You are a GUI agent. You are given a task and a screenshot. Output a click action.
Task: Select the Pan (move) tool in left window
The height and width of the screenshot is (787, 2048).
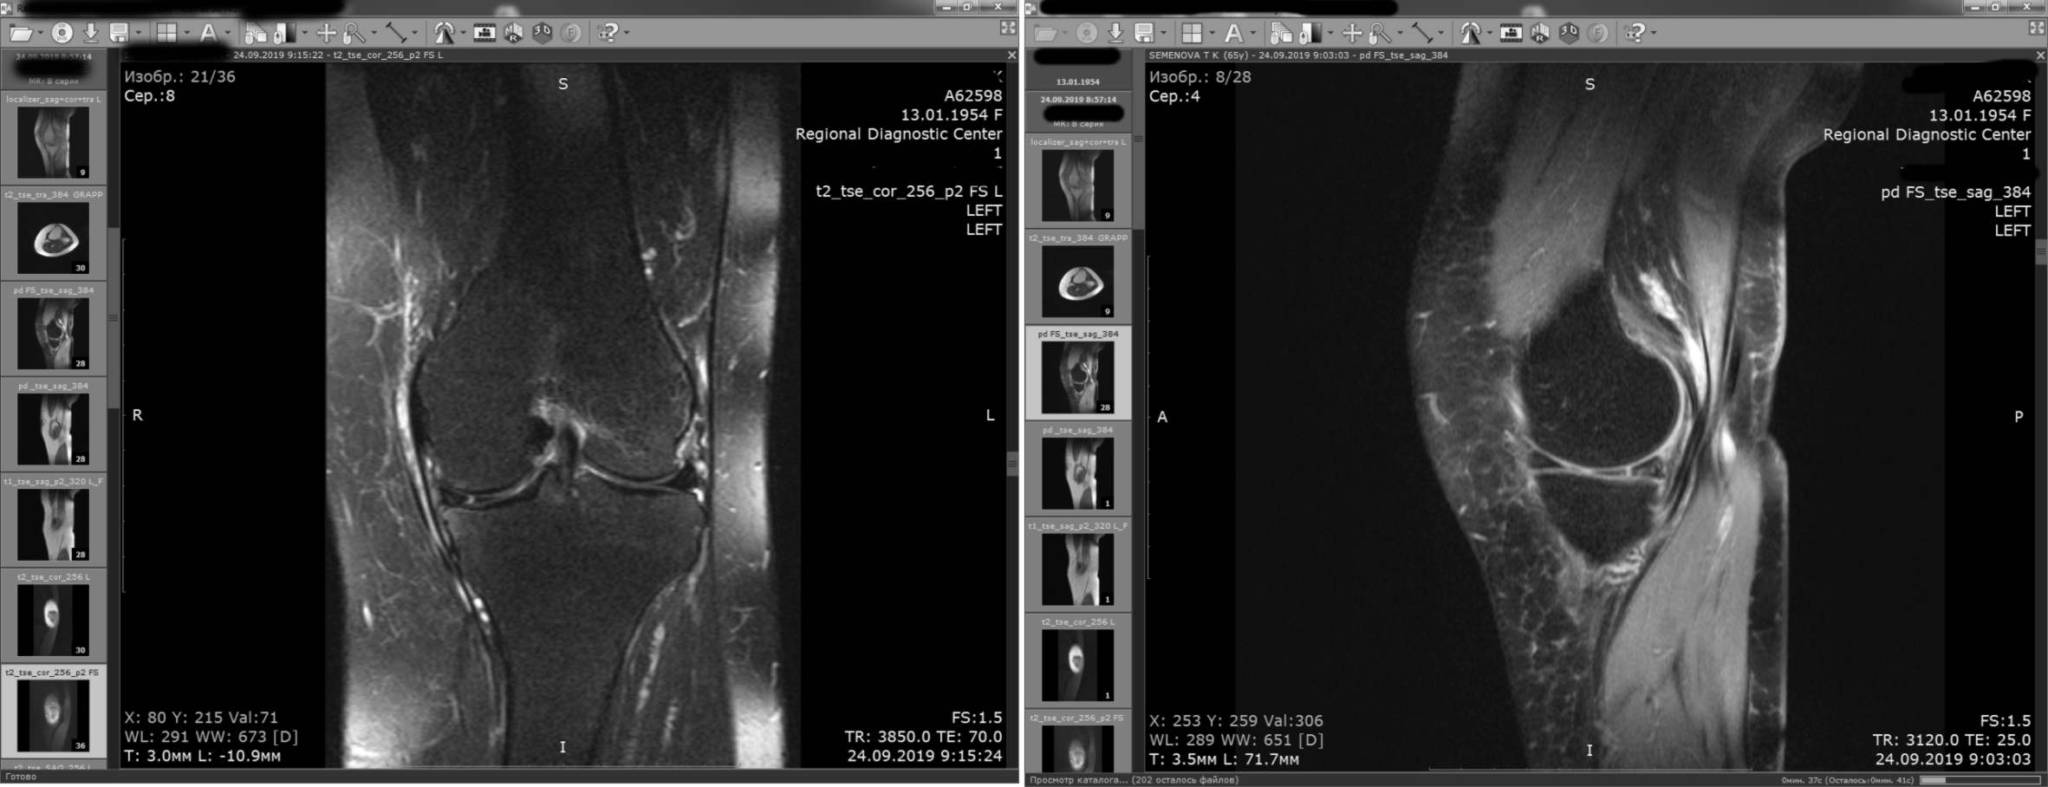326,33
